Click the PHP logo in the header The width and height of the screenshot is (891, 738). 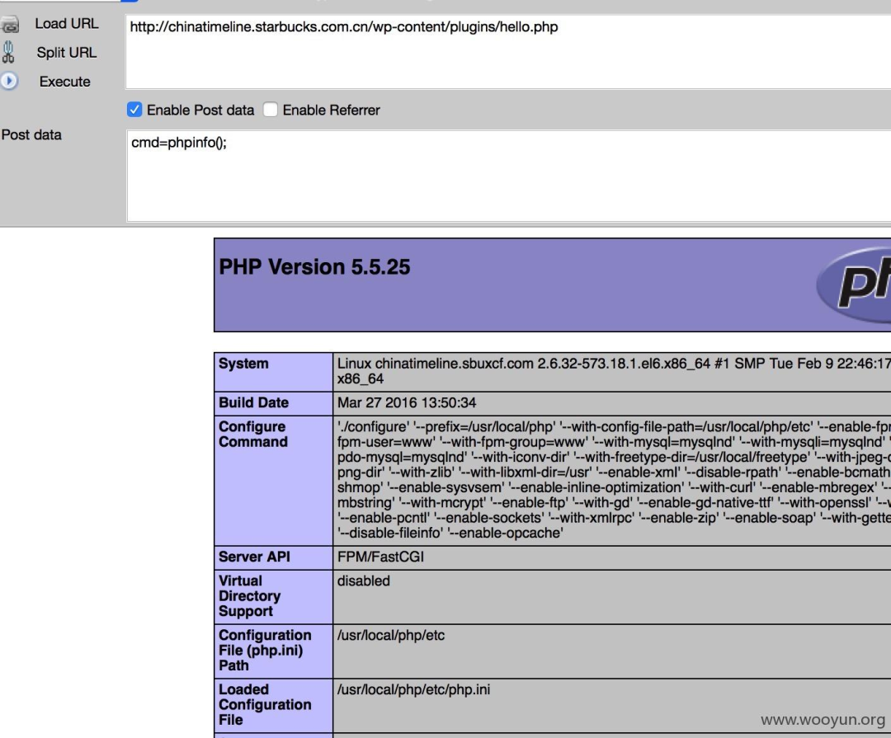854,284
